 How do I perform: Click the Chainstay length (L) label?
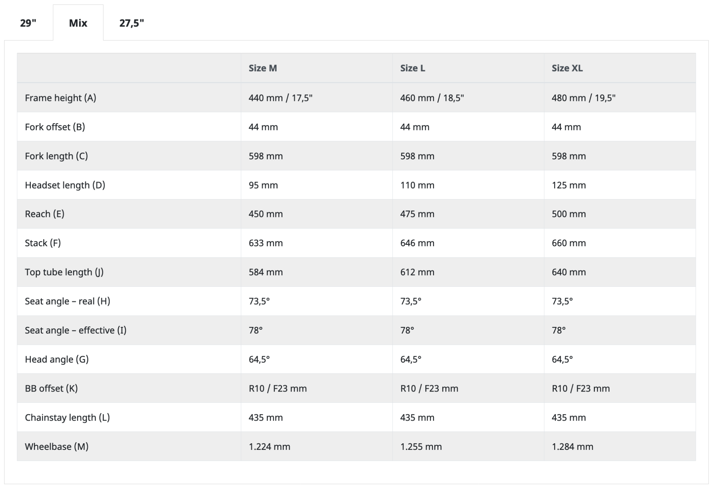[x=67, y=417]
